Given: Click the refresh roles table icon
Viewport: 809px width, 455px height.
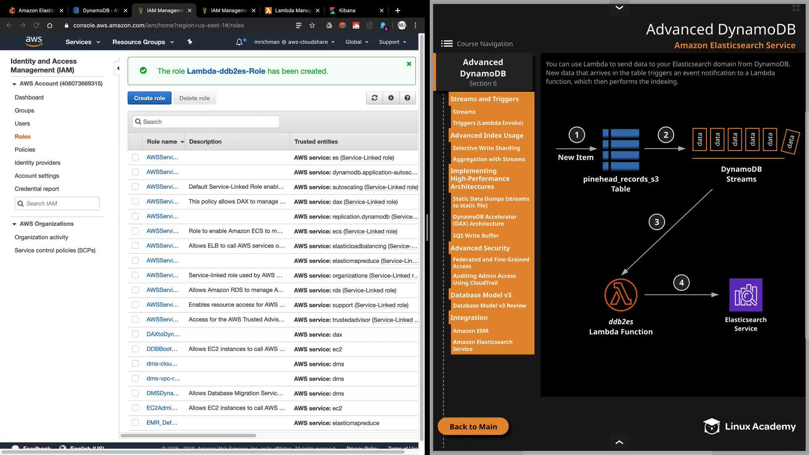Looking at the screenshot, I should tap(374, 98).
